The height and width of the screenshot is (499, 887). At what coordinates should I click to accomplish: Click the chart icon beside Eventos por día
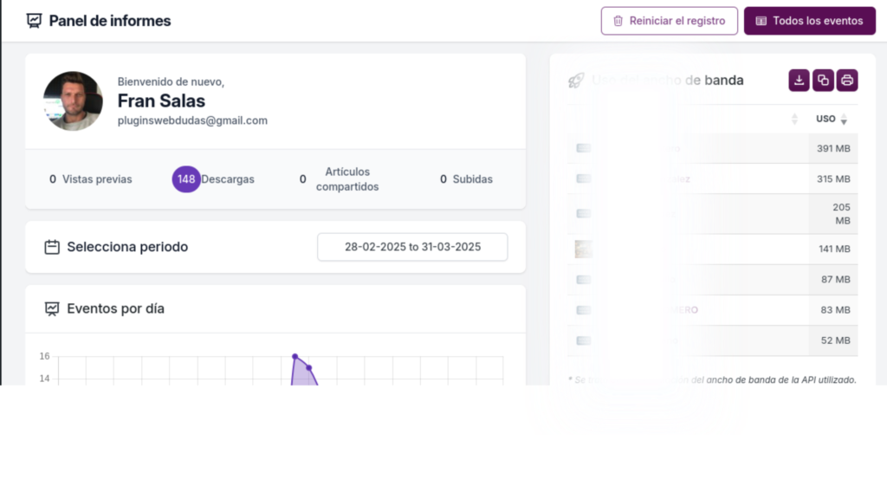(x=52, y=309)
